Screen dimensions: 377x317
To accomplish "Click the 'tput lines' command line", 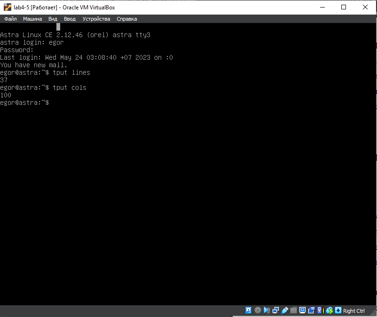I will click(x=45, y=72).
